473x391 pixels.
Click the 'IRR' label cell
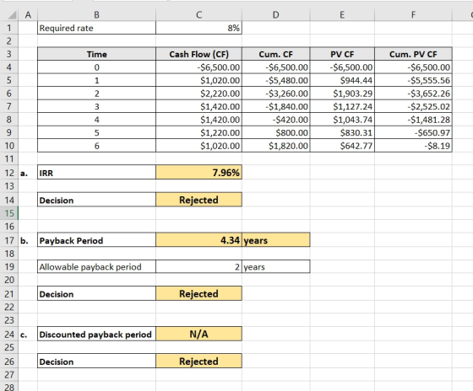96,173
